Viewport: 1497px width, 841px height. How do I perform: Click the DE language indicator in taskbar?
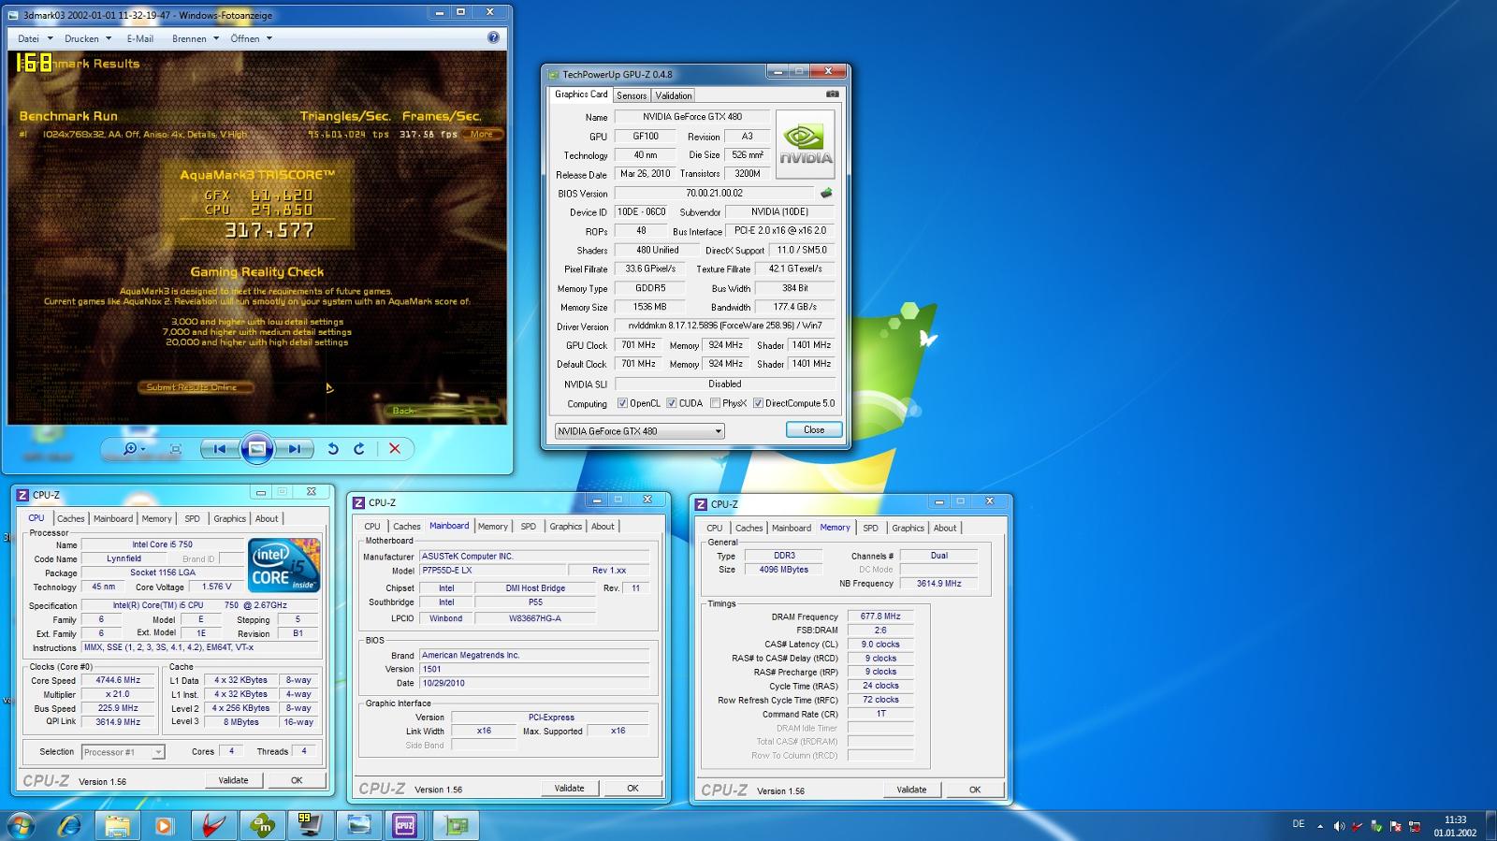pyautogui.click(x=1298, y=824)
